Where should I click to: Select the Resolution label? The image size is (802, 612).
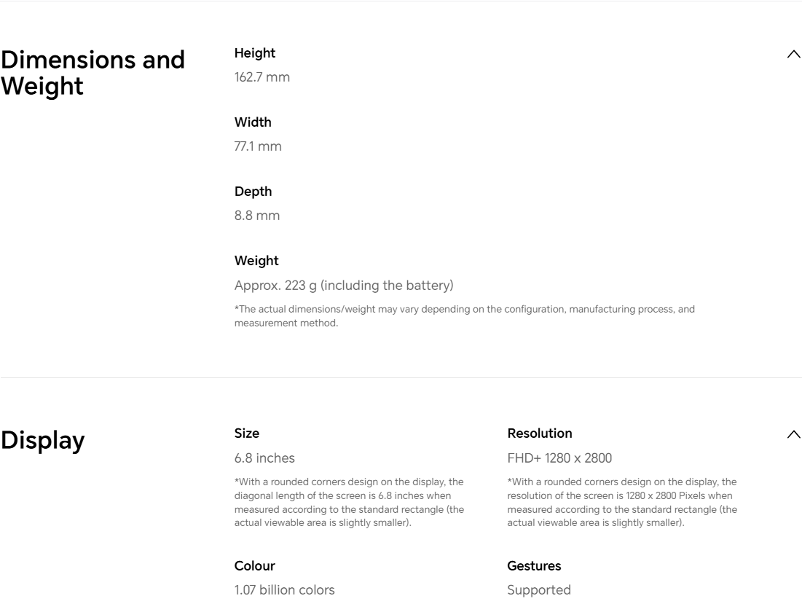pos(540,433)
